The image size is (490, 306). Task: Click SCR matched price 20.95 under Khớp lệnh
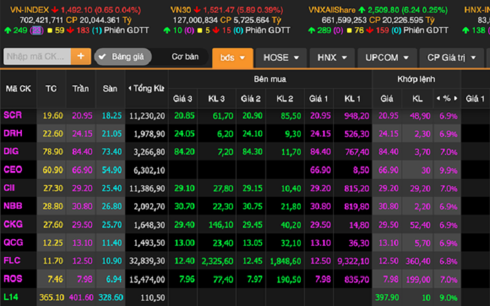(x=389, y=116)
